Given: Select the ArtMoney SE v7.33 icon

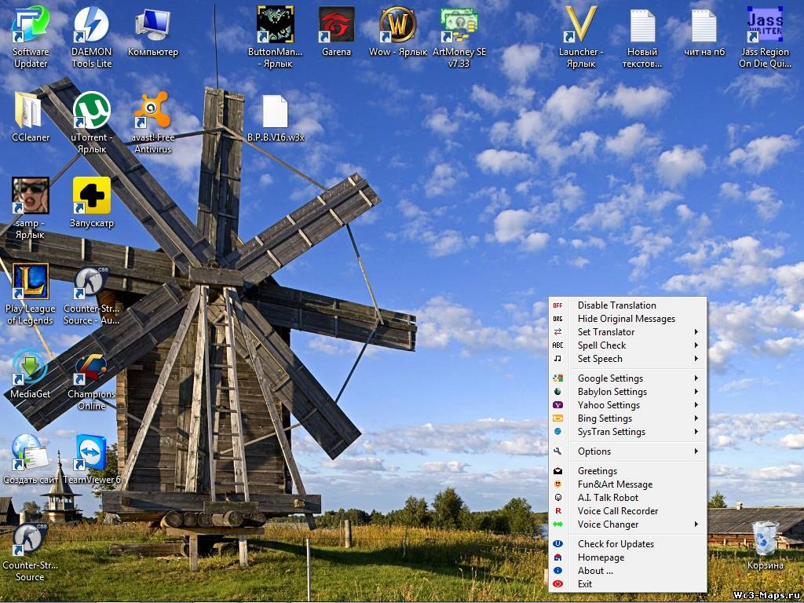Looking at the screenshot, I should (x=459, y=25).
